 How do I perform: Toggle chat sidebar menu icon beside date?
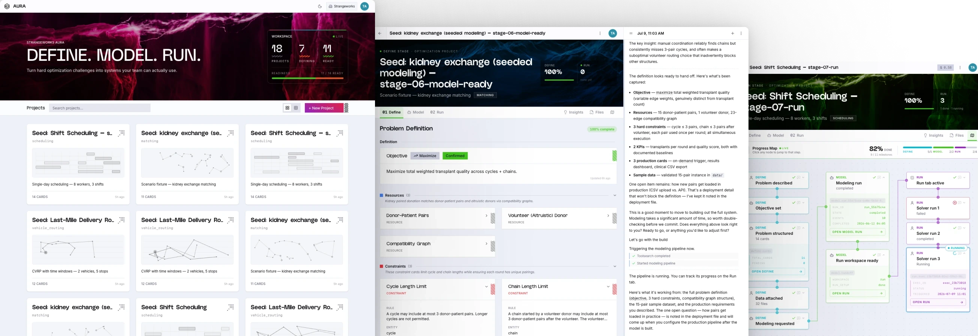coord(631,33)
